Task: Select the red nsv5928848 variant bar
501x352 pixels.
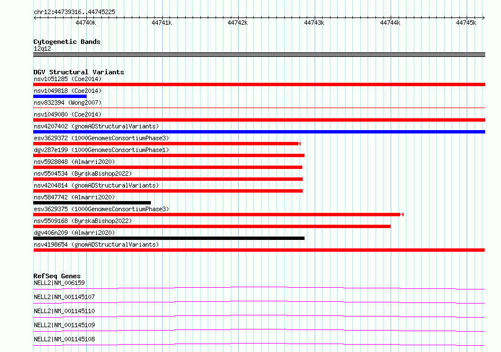Action: tap(168, 167)
